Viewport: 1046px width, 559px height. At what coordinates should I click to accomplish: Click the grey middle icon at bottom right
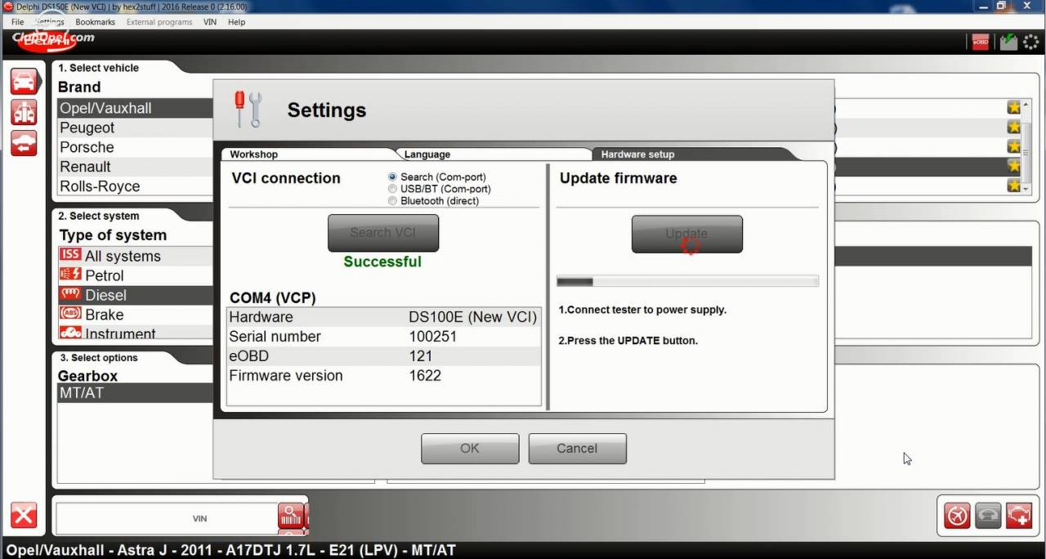[988, 516]
